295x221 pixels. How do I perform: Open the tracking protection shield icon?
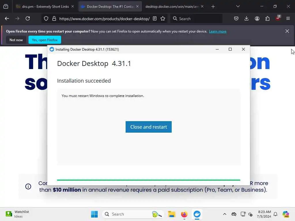(46, 19)
